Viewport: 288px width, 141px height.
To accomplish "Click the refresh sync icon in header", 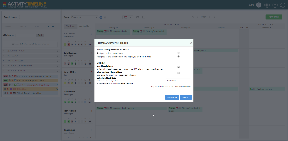I will pyautogui.click(x=283, y=5).
